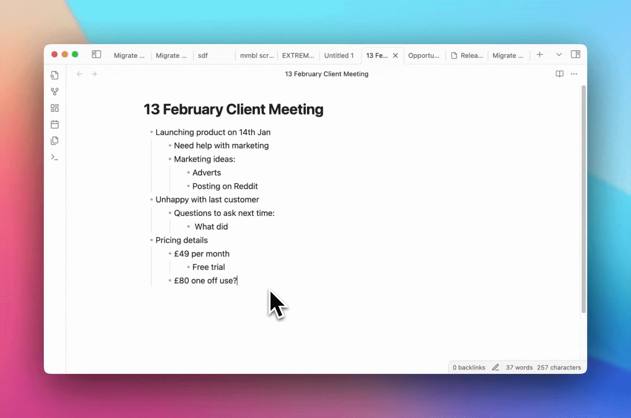Image resolution: width=631 pixels, height=418 pixels.
Task: Click the templates copy icon in sidebar
Action: 55,140
